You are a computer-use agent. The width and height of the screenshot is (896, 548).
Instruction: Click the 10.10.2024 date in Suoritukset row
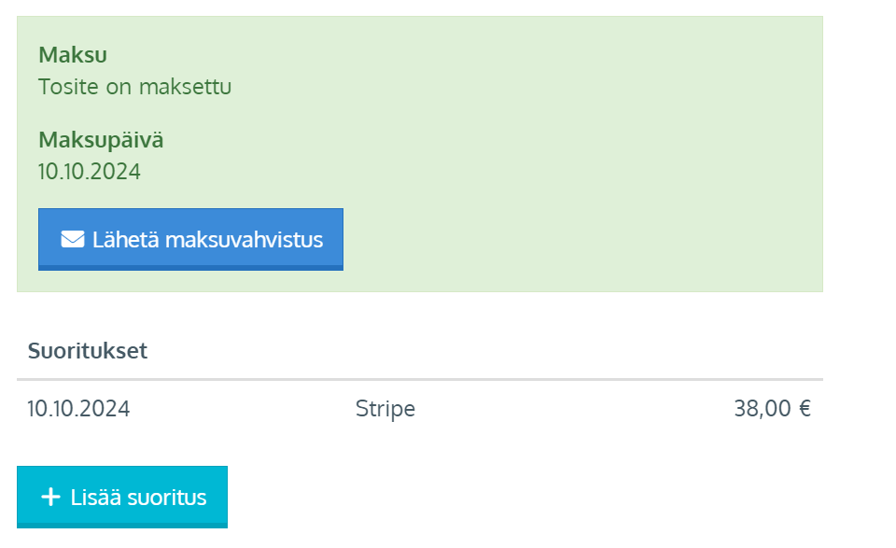(x=78, y=409)
